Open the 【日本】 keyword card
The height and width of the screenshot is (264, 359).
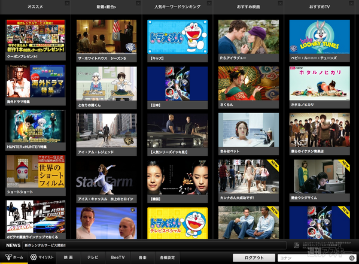click(178, 87)
